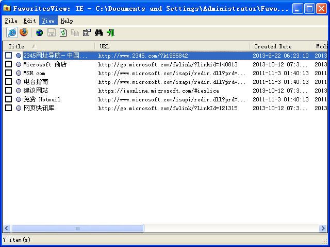This screenshot has height=247, width=330.
Task: Open the Help menu
Action: click(x=67, y=21)
